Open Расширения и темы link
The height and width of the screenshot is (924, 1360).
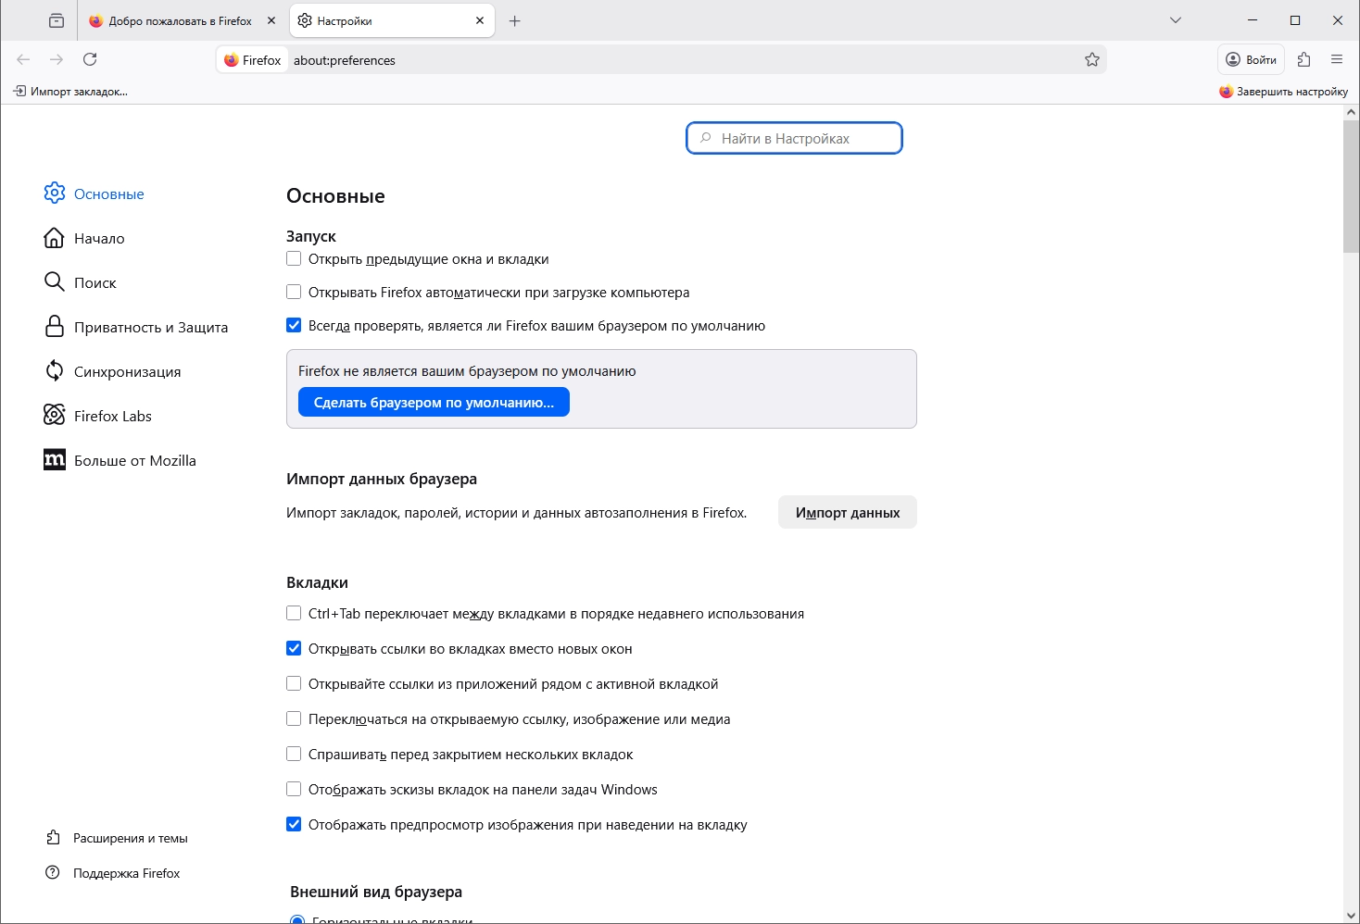[130, 839]
